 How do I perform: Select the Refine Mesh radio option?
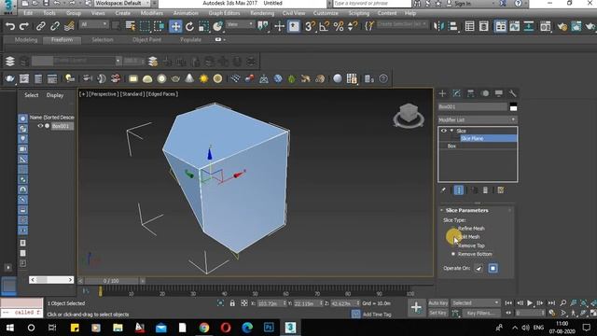coord(468,228)
